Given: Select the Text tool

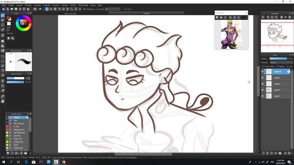Looking at the screenshot, I should pyautogui.click(x=3, y=81).
